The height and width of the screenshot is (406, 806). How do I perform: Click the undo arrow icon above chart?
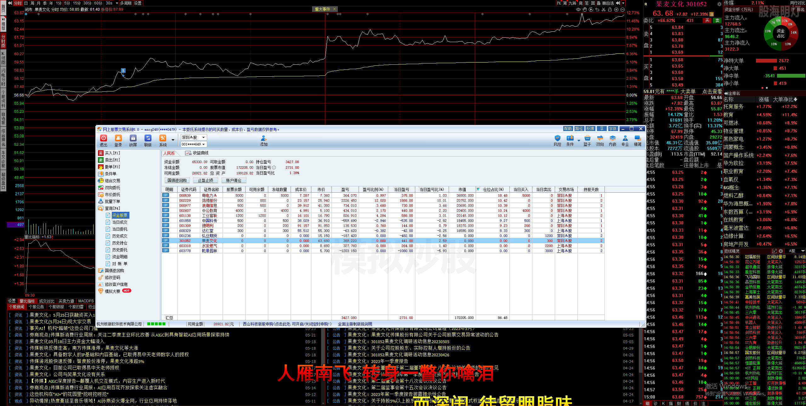click(x=597, y=9)
